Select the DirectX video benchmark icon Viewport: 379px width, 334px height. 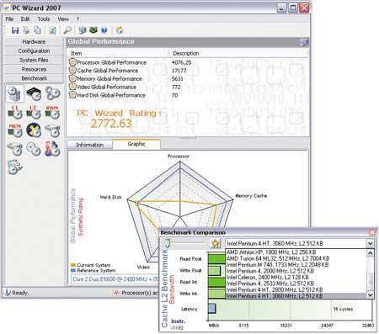pos(34,130)
